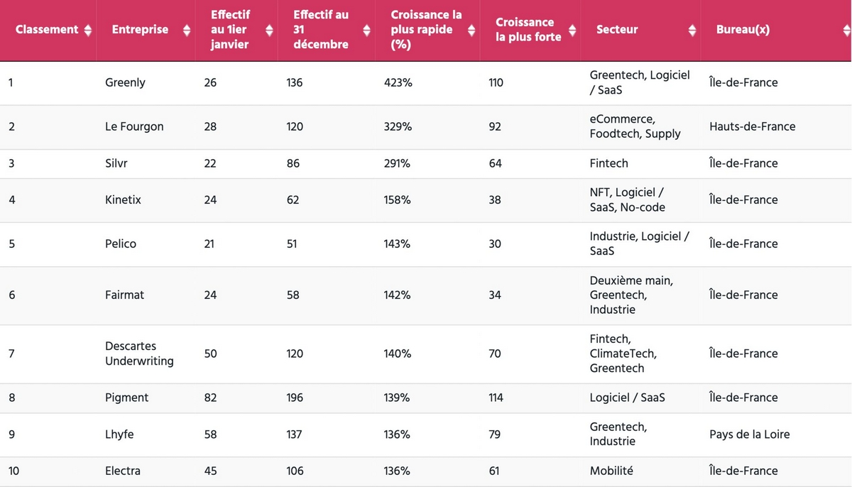Select the Pays de la Loire cell
Viewport: 852px width, 487px height.
pyautogui.click(x=749, y=434)
